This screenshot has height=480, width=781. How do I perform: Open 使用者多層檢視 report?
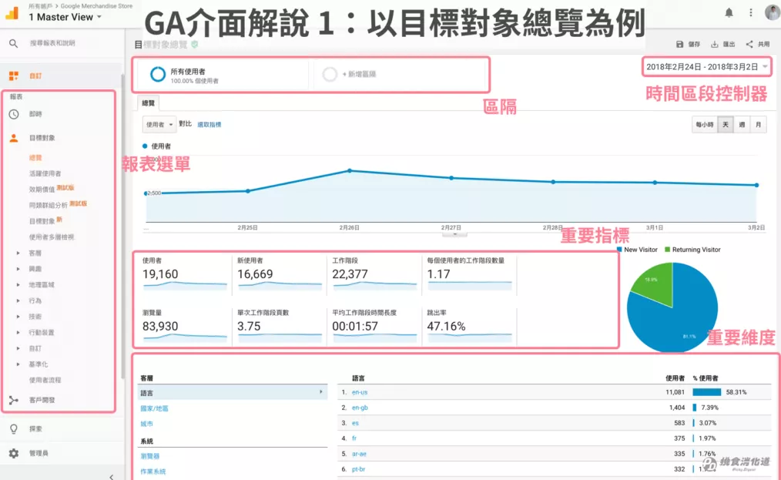pos(52,237)
